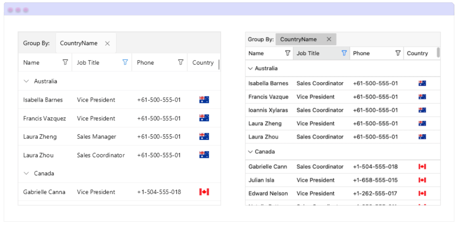Collapse Australia group in right grid

point(250,68)
